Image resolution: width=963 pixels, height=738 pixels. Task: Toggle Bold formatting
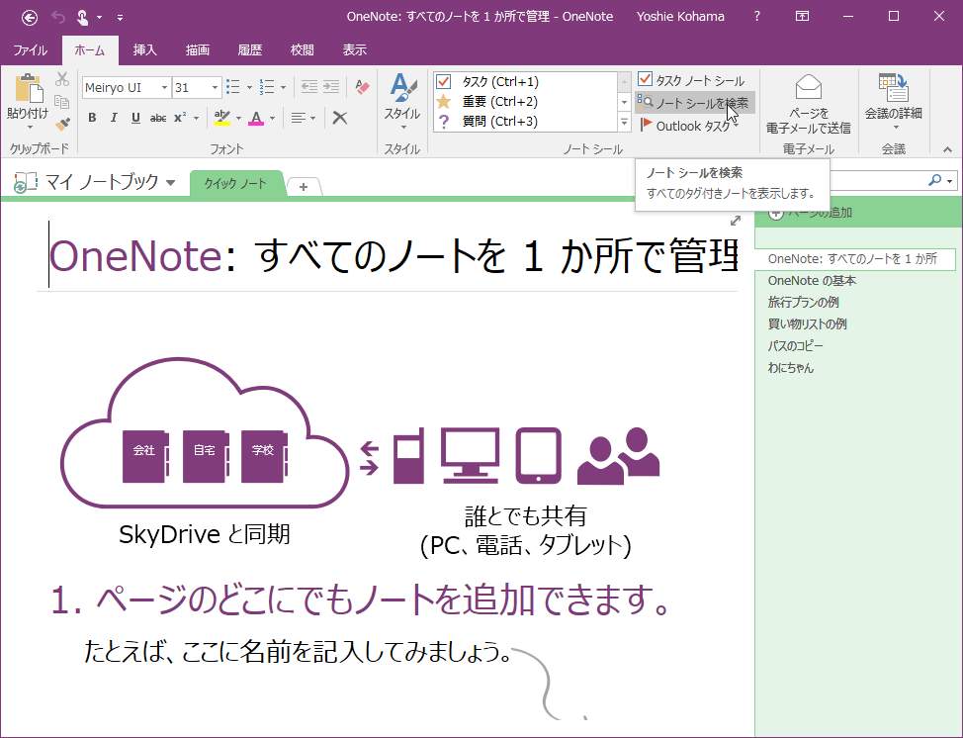click(x=92, y=118)
